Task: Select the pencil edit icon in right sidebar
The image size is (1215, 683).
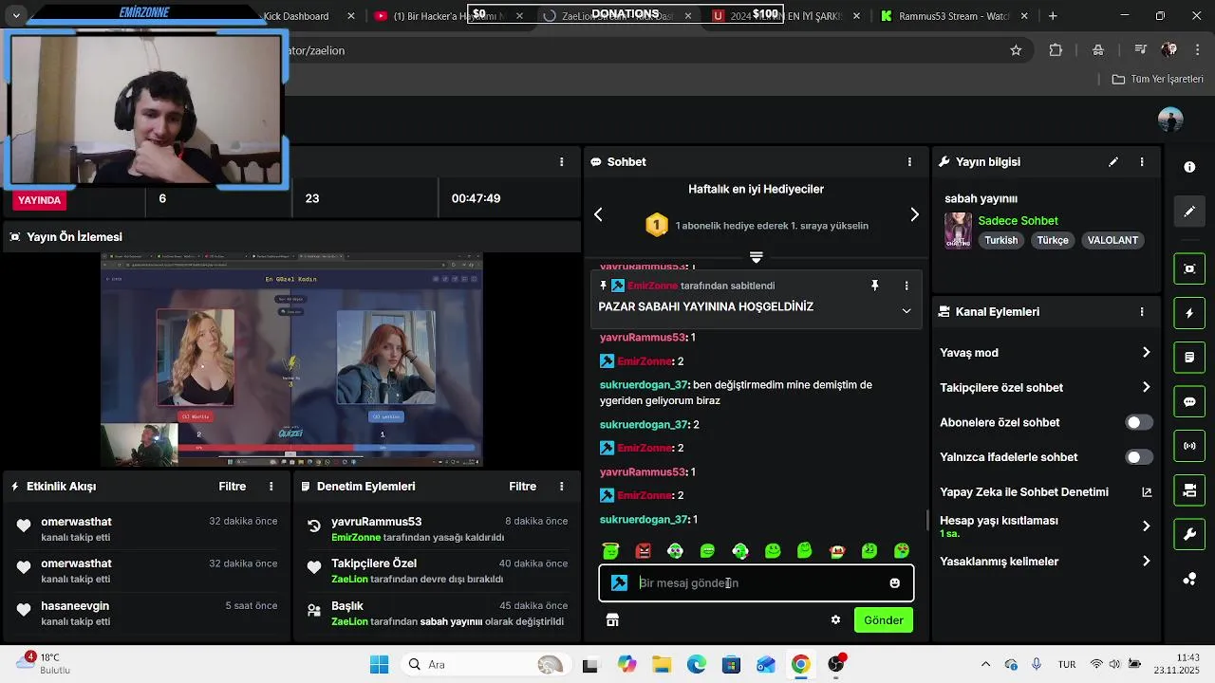Action: pos(1189,212)
